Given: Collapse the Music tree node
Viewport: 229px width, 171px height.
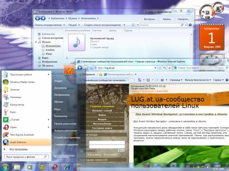Looking at the screenshot, I should [x=36, y=42].
